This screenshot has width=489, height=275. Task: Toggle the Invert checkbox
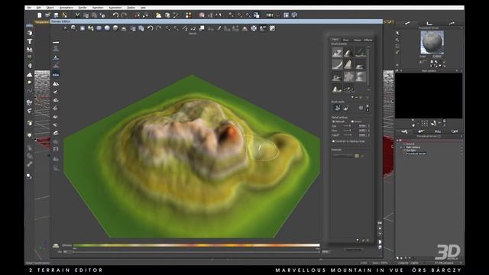pyautogui.click(x=352, y=121)
